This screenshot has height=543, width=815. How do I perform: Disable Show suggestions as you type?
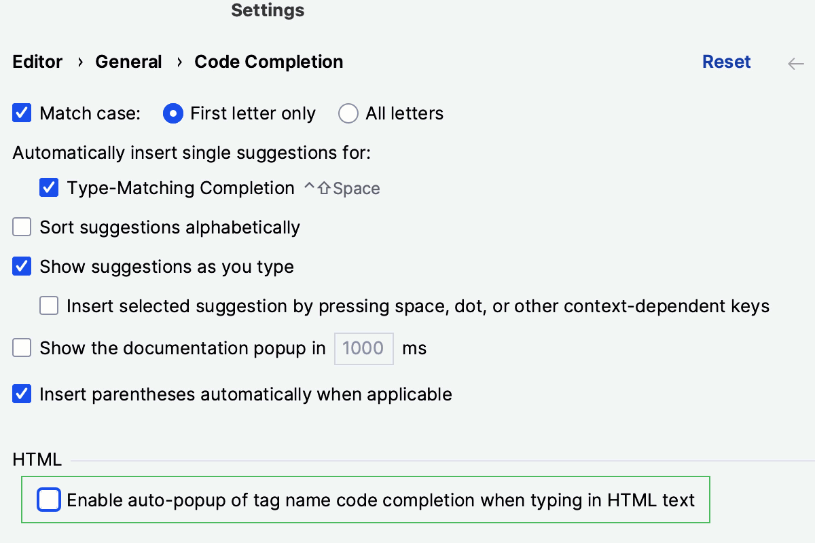pyautogui.click(x=21, y=266)
